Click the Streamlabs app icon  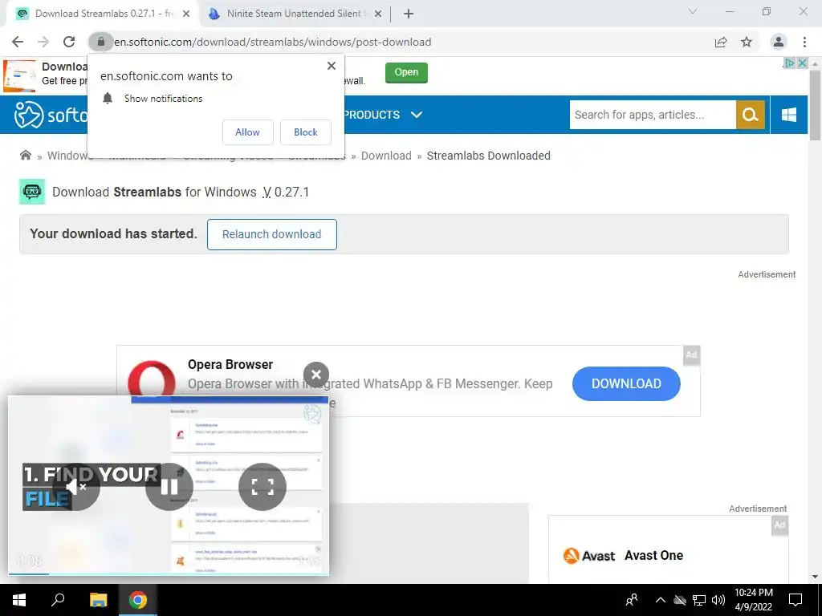click(x=32, y=192)
